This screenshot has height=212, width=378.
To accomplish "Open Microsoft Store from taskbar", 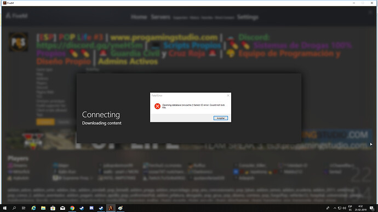I will pyautogui.click(x=53, y=208).
